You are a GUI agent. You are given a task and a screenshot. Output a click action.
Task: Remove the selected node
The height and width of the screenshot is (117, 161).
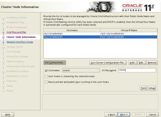coord(152,63)
